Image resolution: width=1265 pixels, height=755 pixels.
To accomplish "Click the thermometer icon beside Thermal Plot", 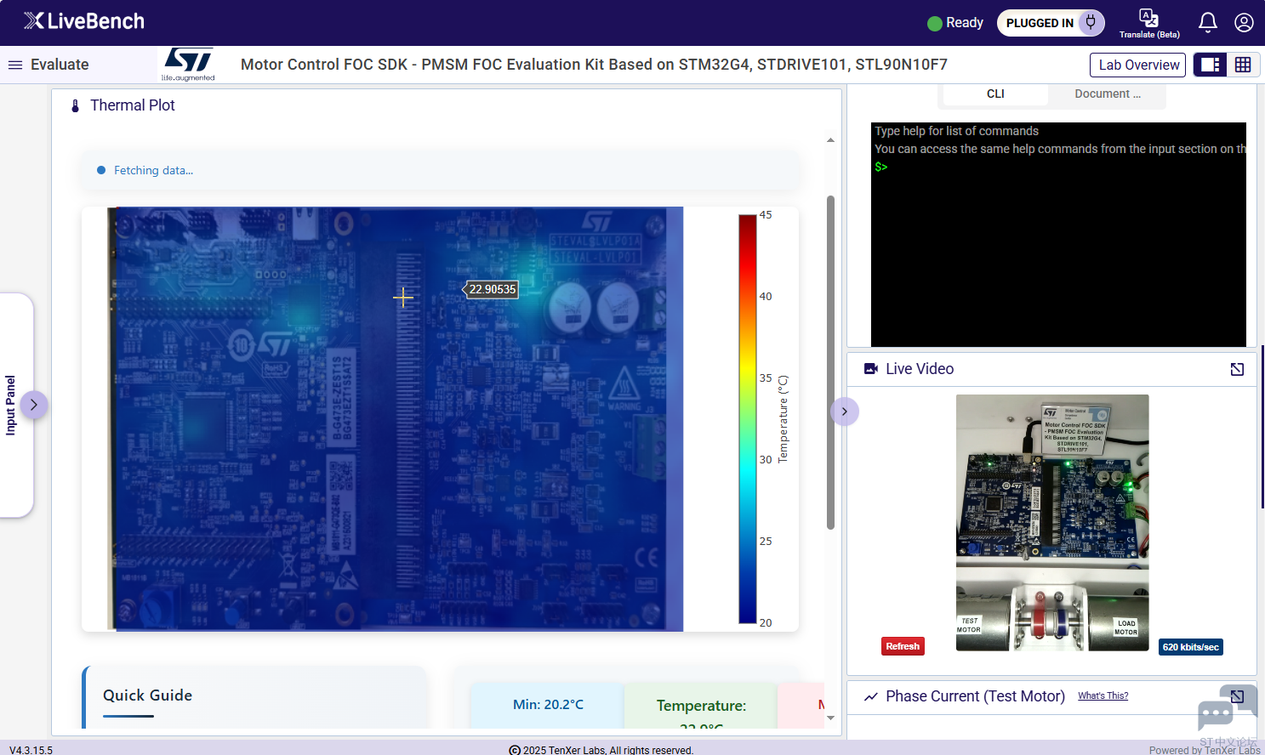I will [75, 105].
